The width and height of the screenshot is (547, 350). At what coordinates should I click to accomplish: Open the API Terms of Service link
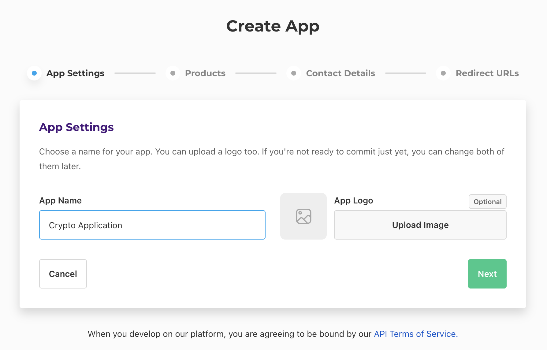(x=416, y=334)
